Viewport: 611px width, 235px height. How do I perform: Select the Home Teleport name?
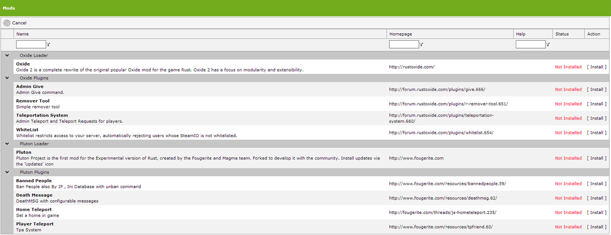coord(34,209)
